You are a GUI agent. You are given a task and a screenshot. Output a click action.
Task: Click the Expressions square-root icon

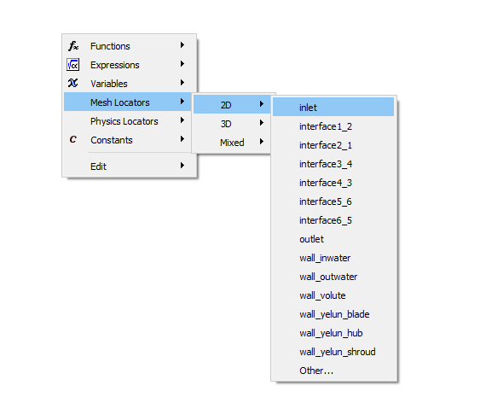73,65
